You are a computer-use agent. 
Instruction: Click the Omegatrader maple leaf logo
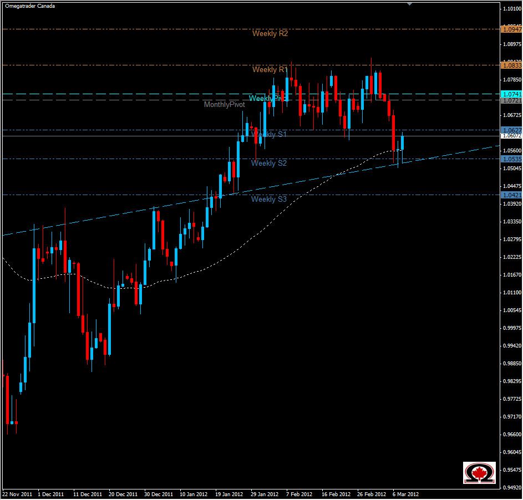480,473
